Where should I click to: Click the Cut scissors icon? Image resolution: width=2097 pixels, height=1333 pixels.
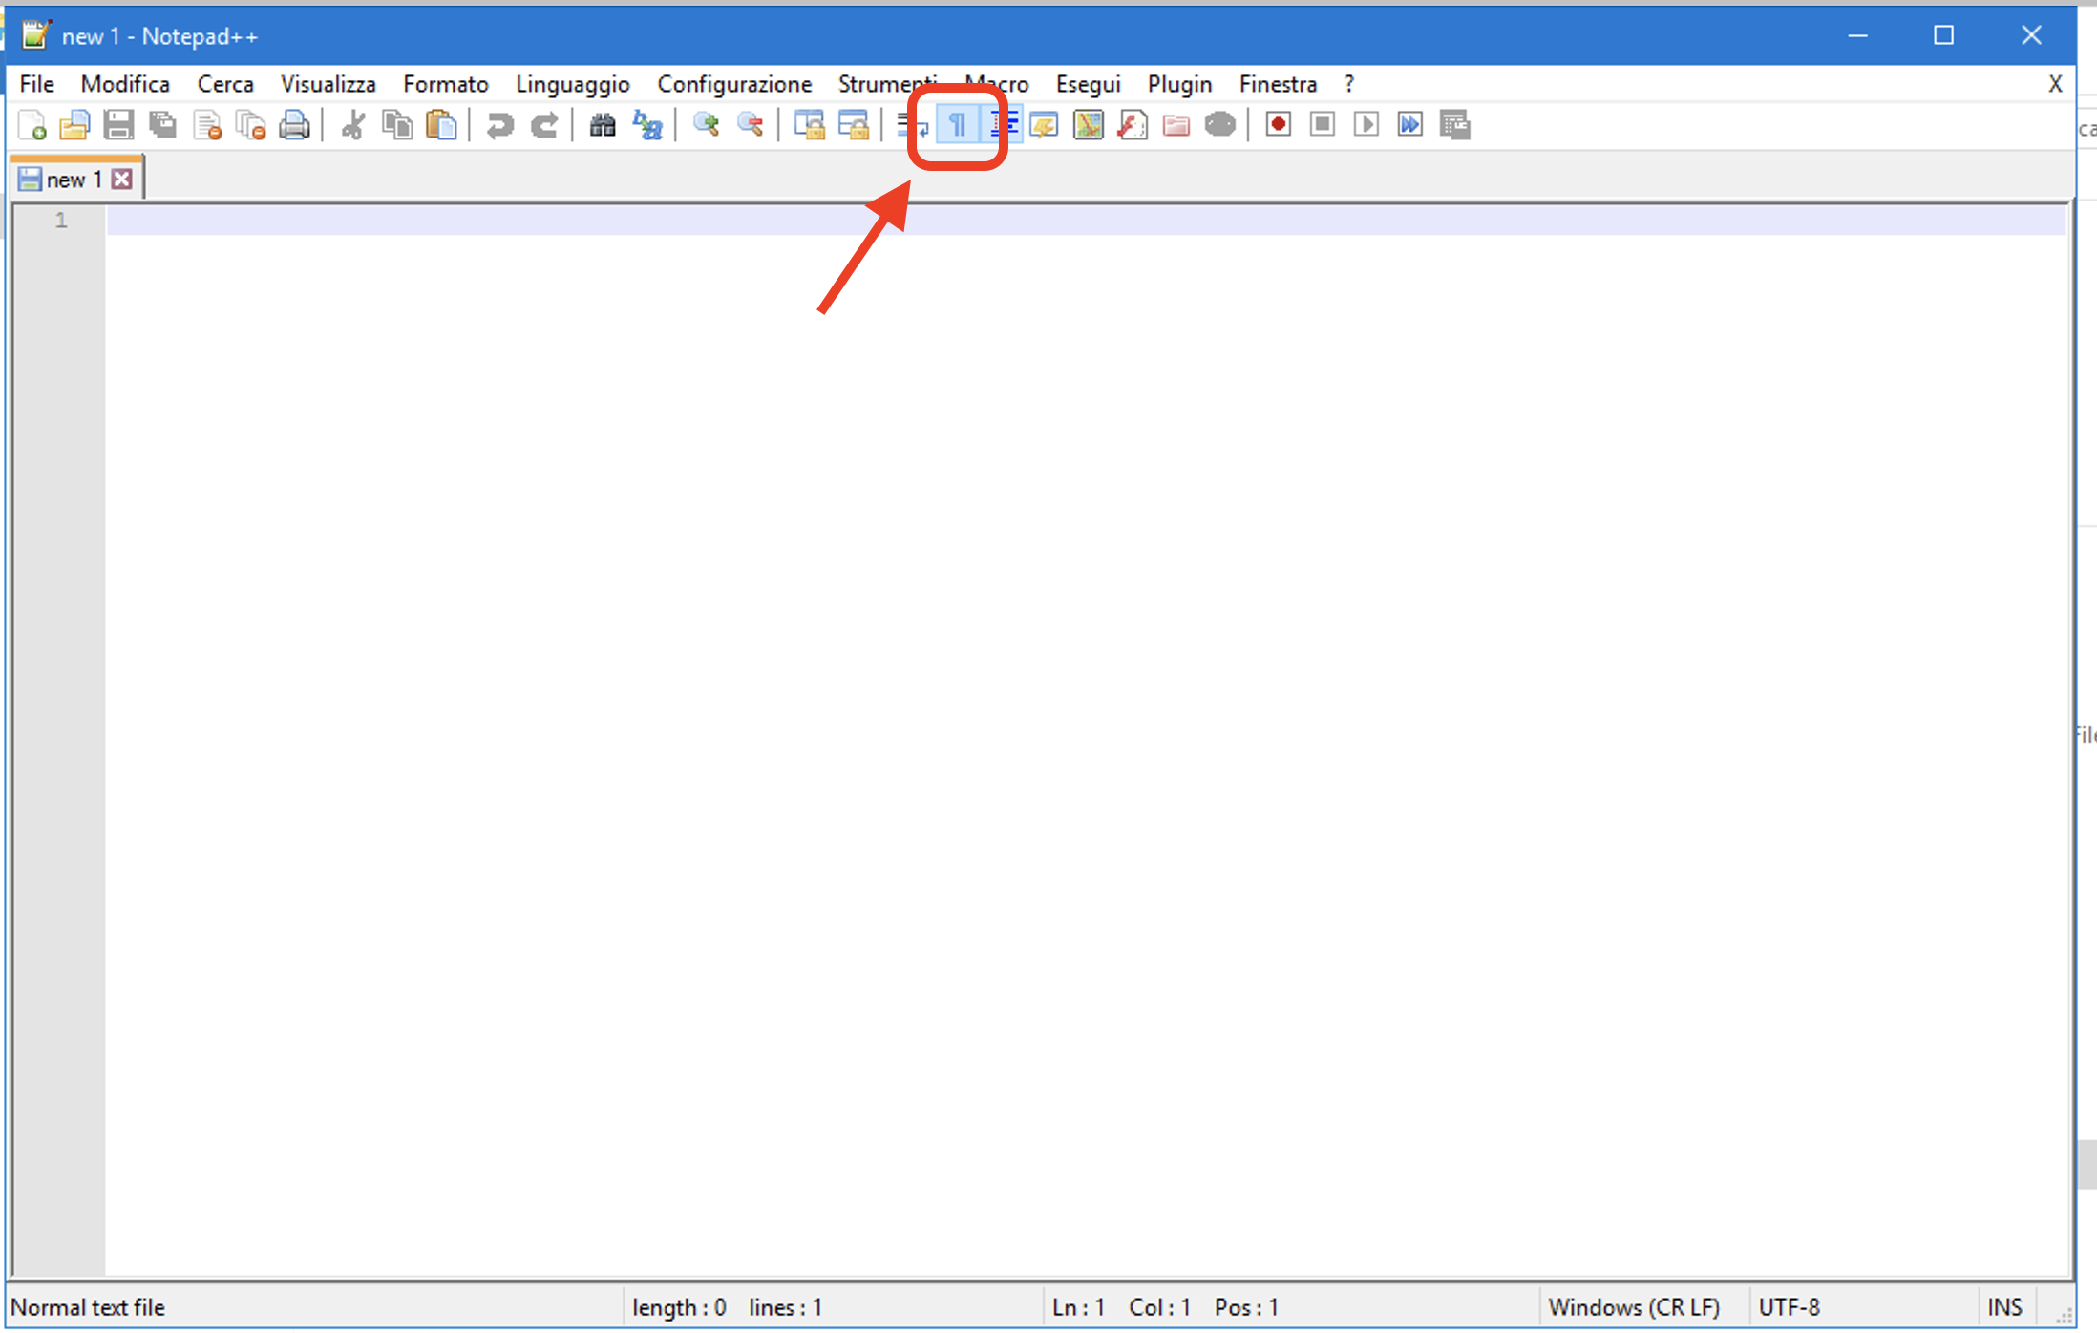point(352,125)
